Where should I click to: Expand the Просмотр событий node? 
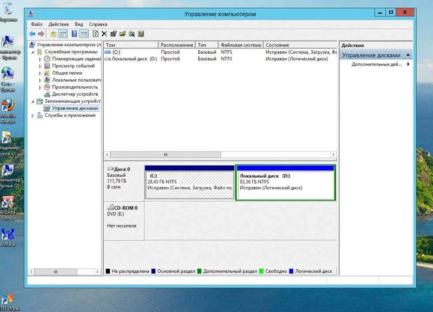(x=40, y=66)
